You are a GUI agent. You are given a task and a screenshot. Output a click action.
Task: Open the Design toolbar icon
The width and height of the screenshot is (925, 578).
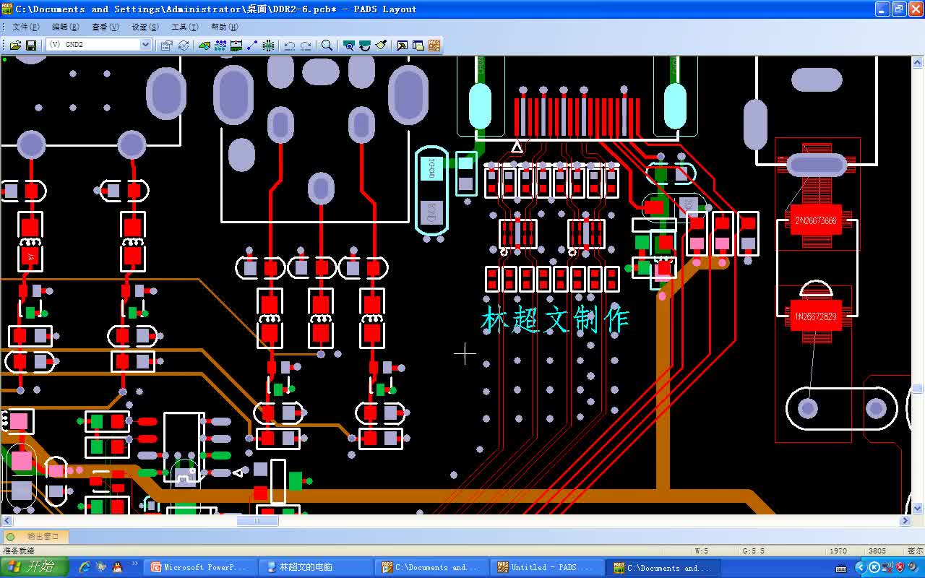pyautogui.click(x=220, y=45)
